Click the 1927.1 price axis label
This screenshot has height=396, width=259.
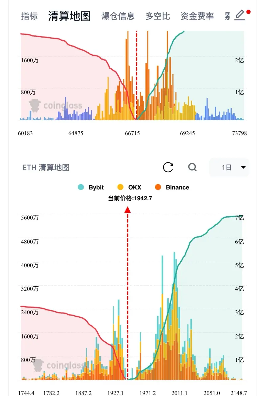pos(116,393)
